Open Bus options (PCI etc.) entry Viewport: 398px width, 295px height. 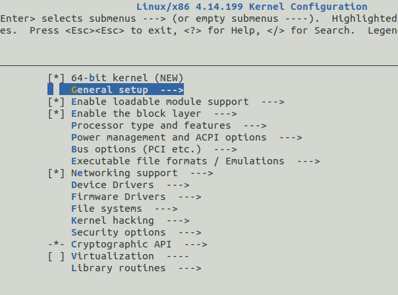[x=154, y=149]
